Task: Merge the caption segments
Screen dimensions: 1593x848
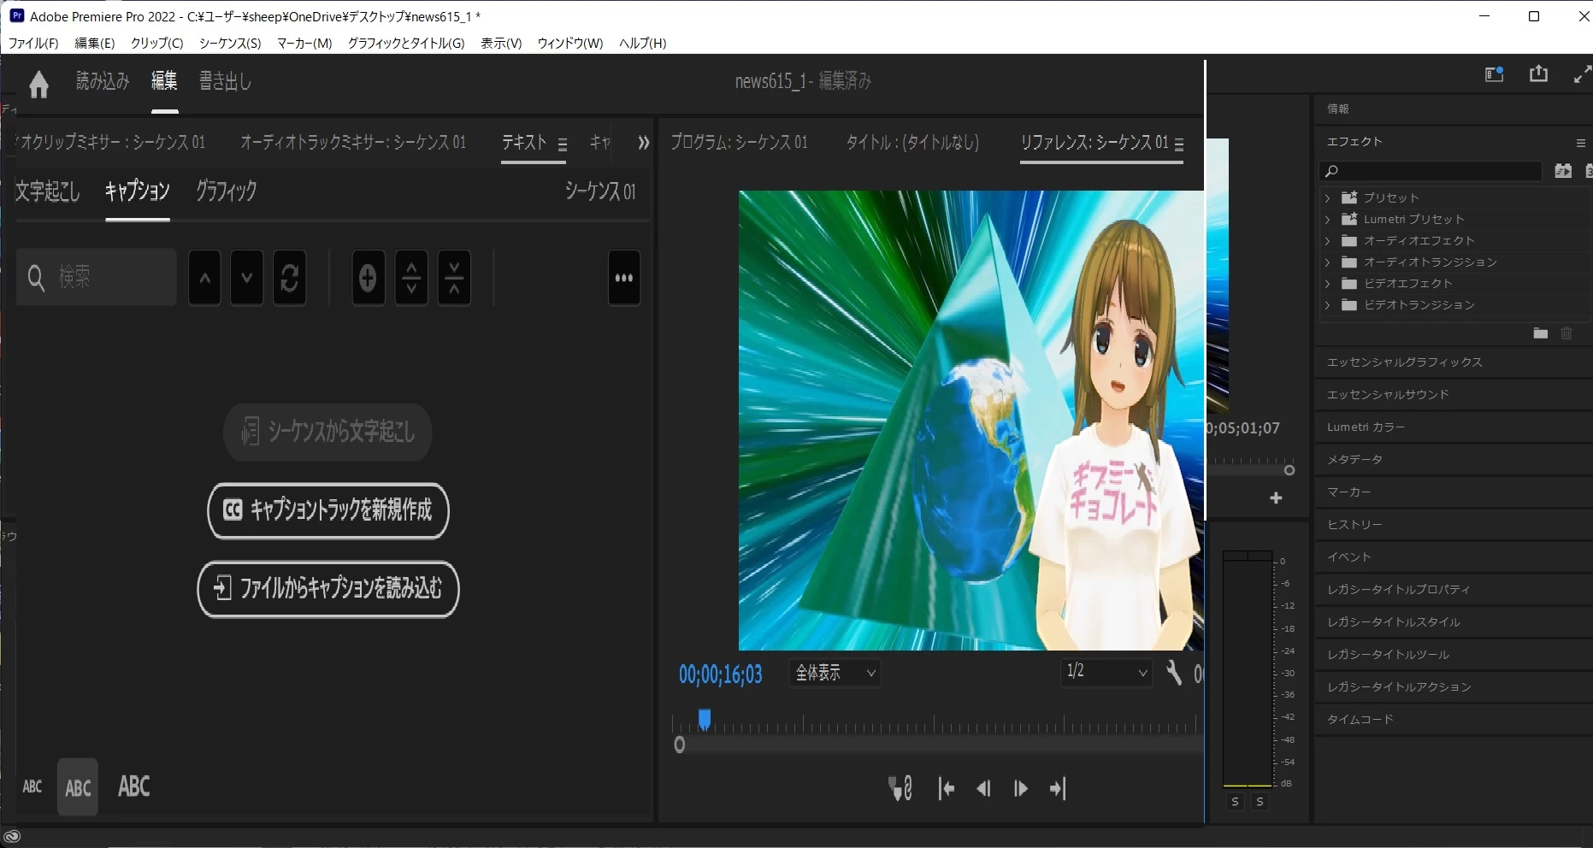Action: 454,278
